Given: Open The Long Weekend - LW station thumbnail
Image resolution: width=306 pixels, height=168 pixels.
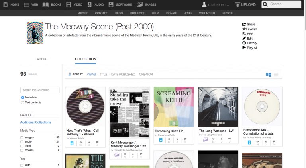Looking at the screenshot, I should [218, 107].
